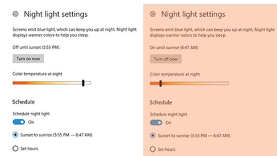Click the Off until sunset status text
This screenshot has width=277, height=156.
click(x=36, y=47)
